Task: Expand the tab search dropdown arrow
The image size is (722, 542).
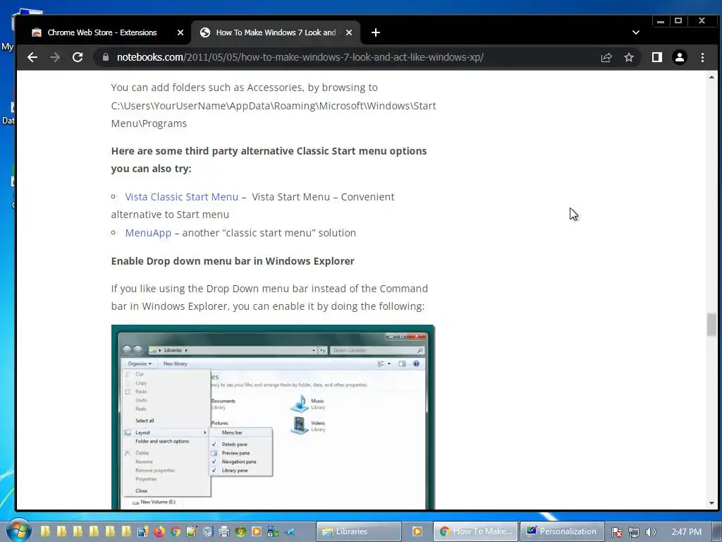Action: tap(636, 32)
